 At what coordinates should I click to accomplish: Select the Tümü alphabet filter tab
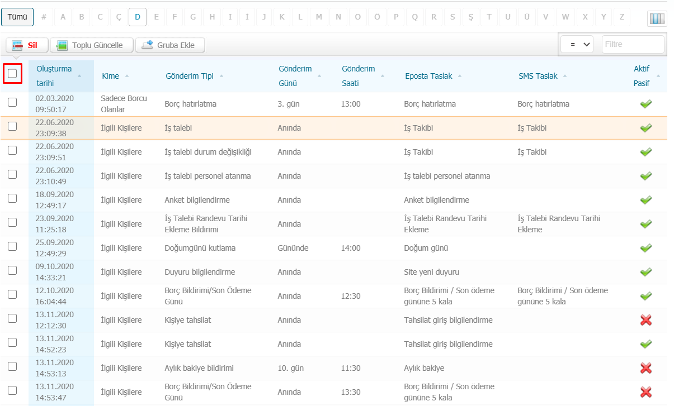click(x=17, y=17)
